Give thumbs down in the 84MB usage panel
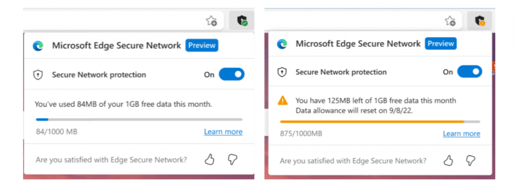515x194 pixels. coord(232,159)
